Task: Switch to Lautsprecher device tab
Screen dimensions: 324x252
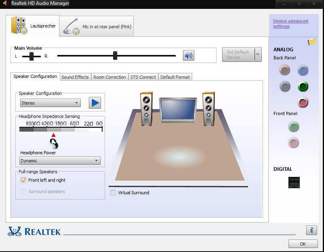Action: tap(33, 26)
